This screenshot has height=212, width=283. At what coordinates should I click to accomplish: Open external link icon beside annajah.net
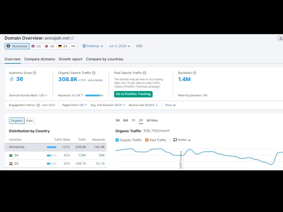click(x=72, y=38)
